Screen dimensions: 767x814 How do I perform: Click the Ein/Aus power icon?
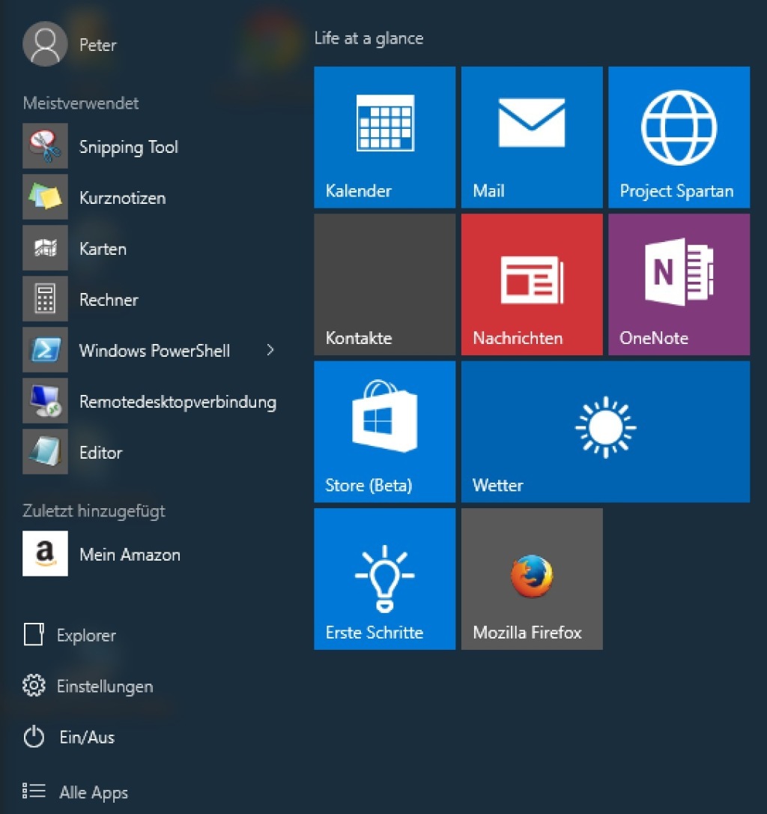pos(34,737)
